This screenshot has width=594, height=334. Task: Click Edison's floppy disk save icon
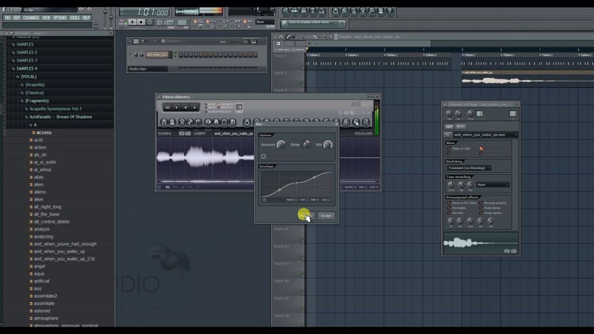[x=164, y=122]
